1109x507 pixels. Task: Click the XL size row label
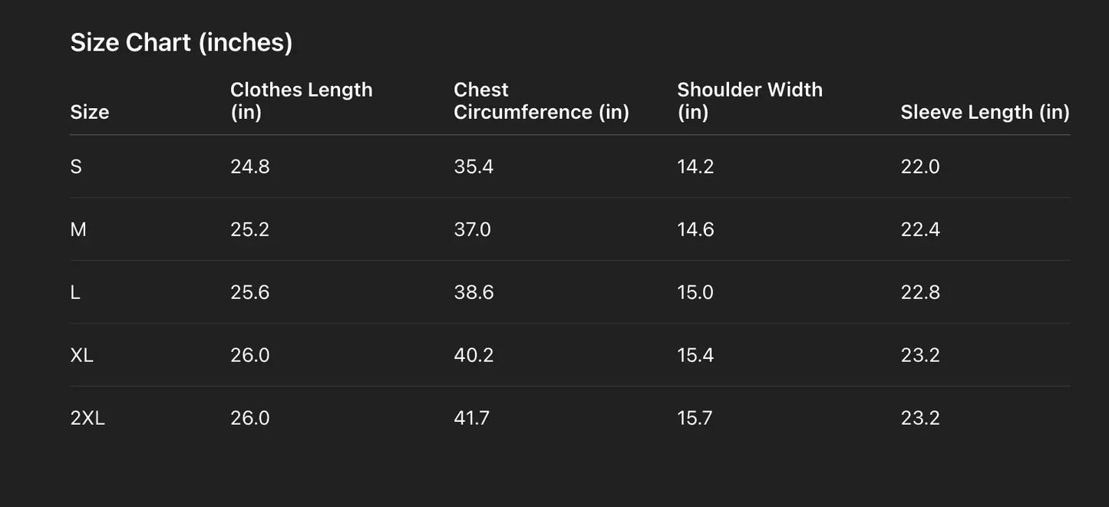[x=81, y=355]
